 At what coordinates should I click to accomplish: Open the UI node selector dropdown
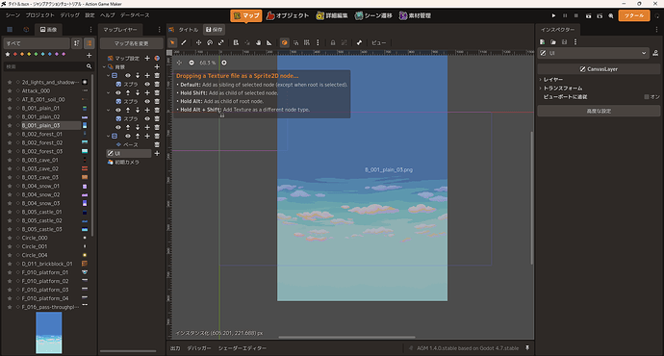(x=594, y=53)
